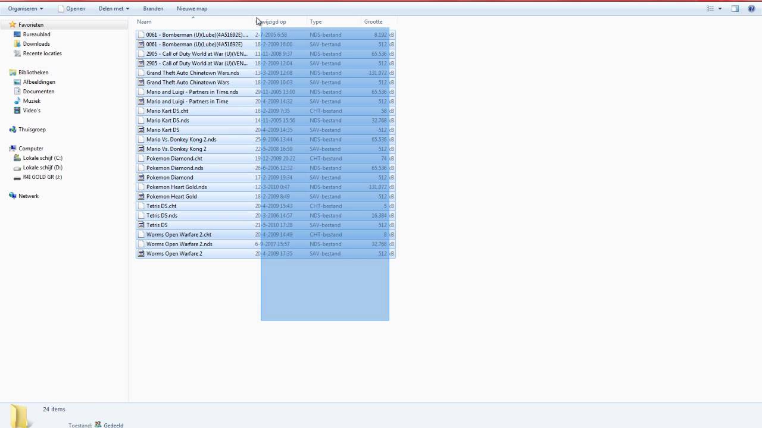Select Lokale schijf (C:) label
This screenshot has height=428, width=762.
coord(43,158)
